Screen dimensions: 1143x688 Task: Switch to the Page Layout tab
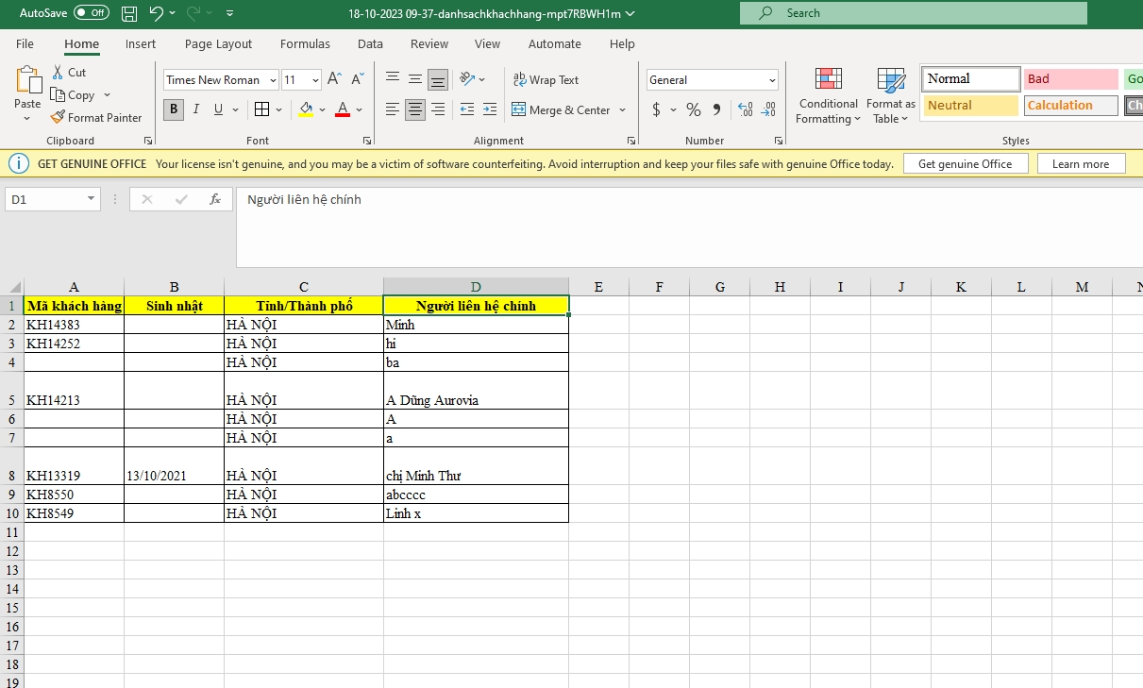218,43
